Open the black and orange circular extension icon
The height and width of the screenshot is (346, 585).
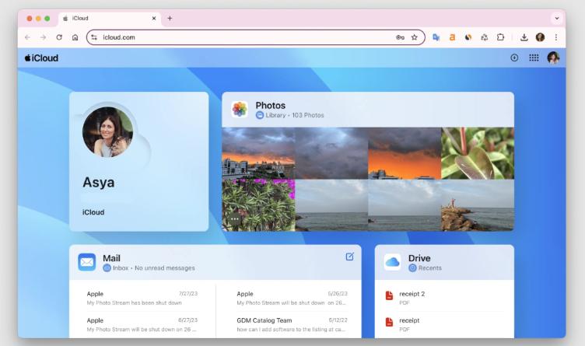coord(468,37)
